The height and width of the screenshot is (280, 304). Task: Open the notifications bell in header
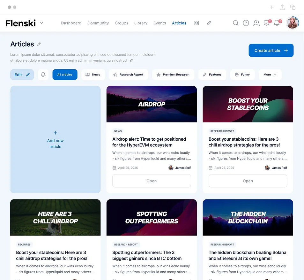(x=277, y=23)
